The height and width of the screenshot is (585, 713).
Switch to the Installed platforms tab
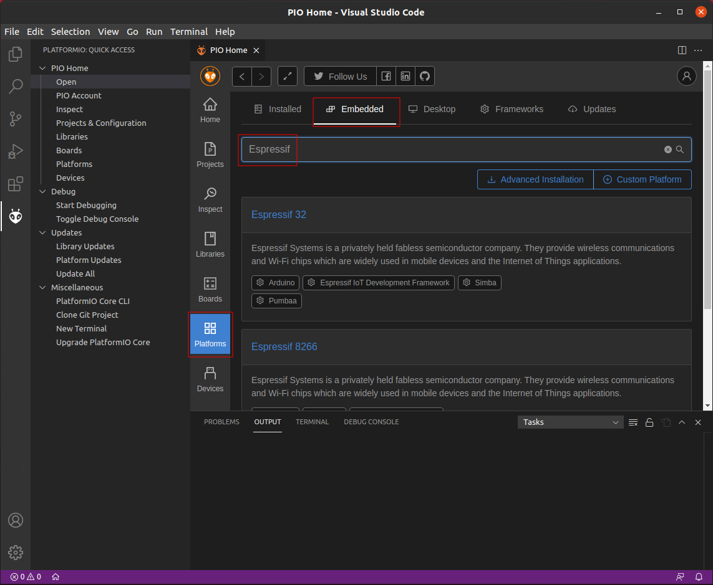(x=278, y=110)
